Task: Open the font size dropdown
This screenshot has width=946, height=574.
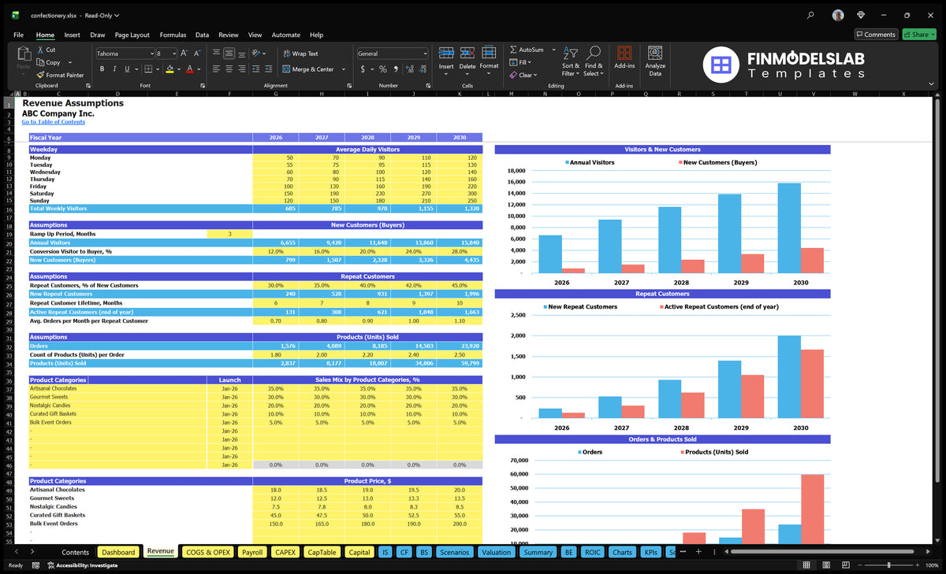Action: 173,54
